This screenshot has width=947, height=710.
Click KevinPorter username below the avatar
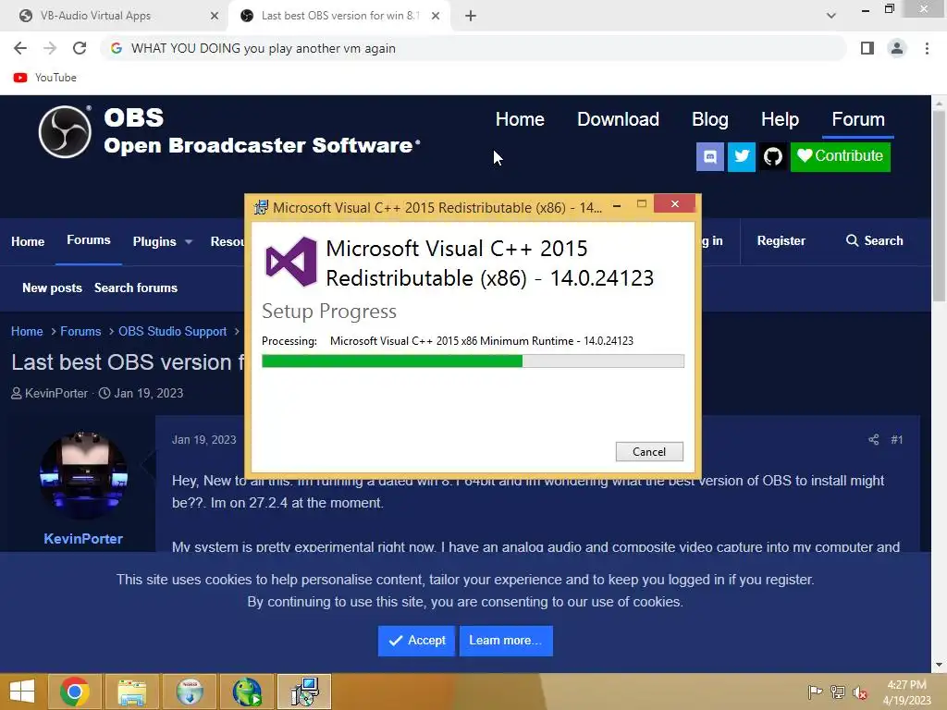pyautogui.click(x=83, y=539)
